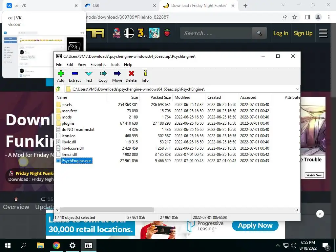Viewport: 336px width, 252px height.
Task: Select do NOT readme.txt file
Action: pos(78,129)
